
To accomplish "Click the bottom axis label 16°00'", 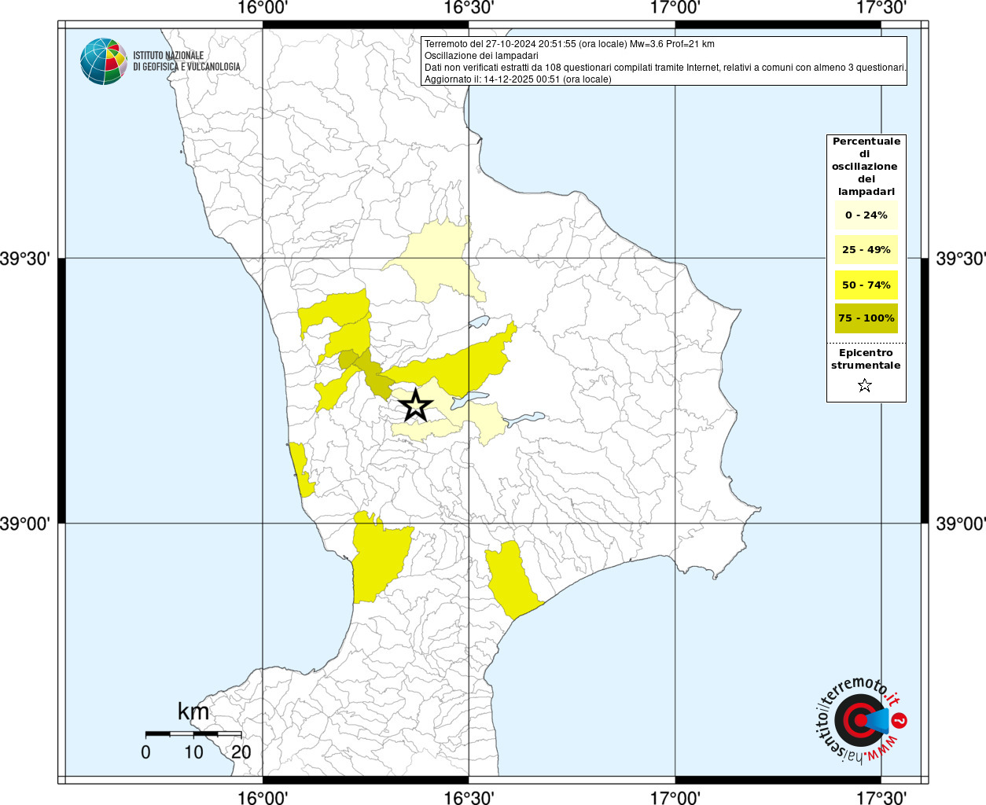I will 263,797.
